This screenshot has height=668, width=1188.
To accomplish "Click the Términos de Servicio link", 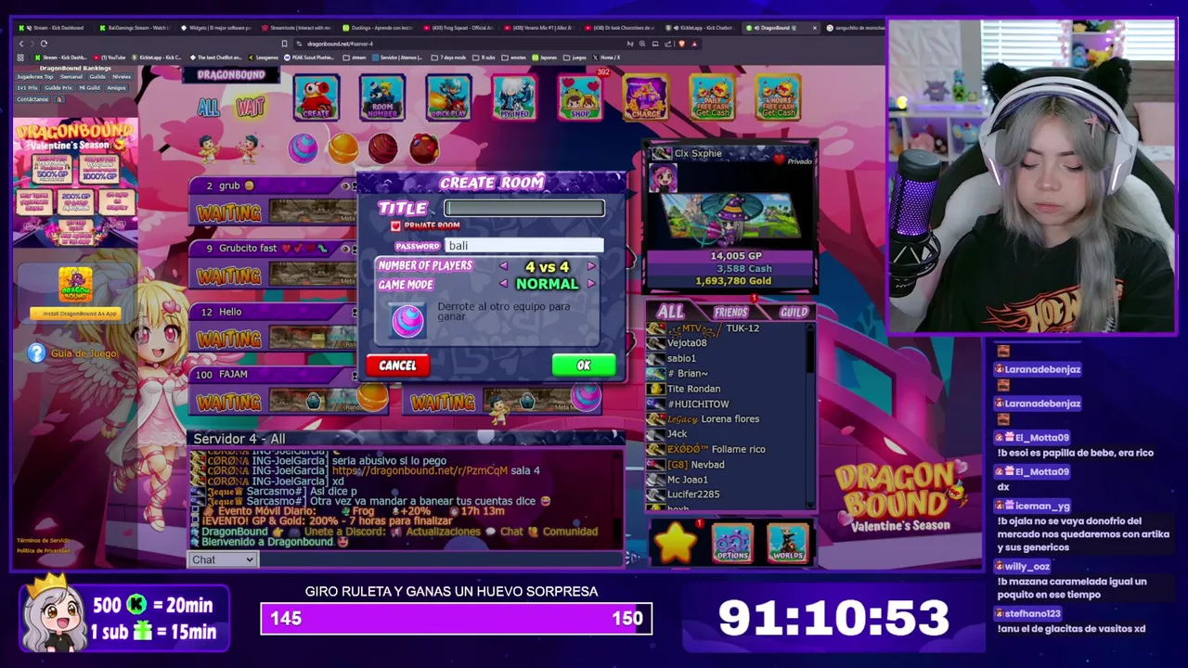I will [x=43, y=540].
